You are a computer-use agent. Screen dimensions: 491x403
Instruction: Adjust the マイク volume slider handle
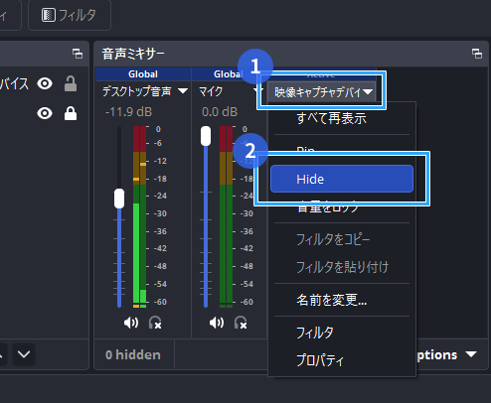click(x=206, y=136)
